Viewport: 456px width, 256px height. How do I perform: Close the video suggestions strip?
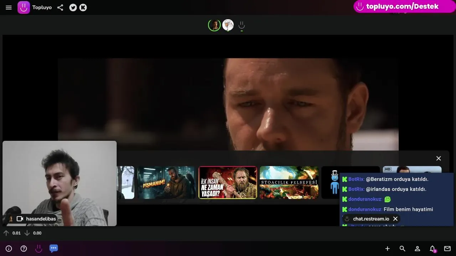pyautogui.click(x=439, y=158)
